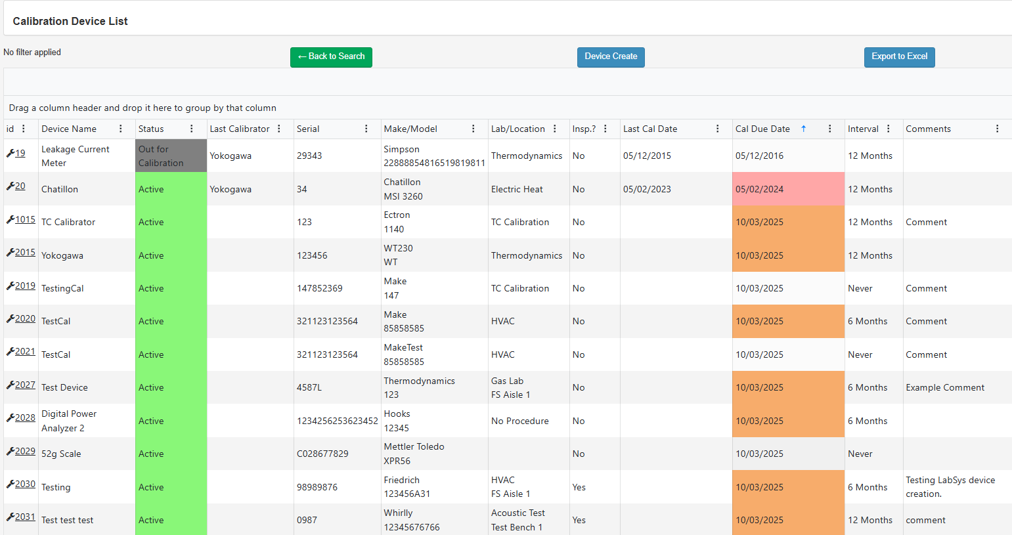The image size is (1012, 535).
Task: Open the Make/Model column menu icon
Action: pos(473,129)
